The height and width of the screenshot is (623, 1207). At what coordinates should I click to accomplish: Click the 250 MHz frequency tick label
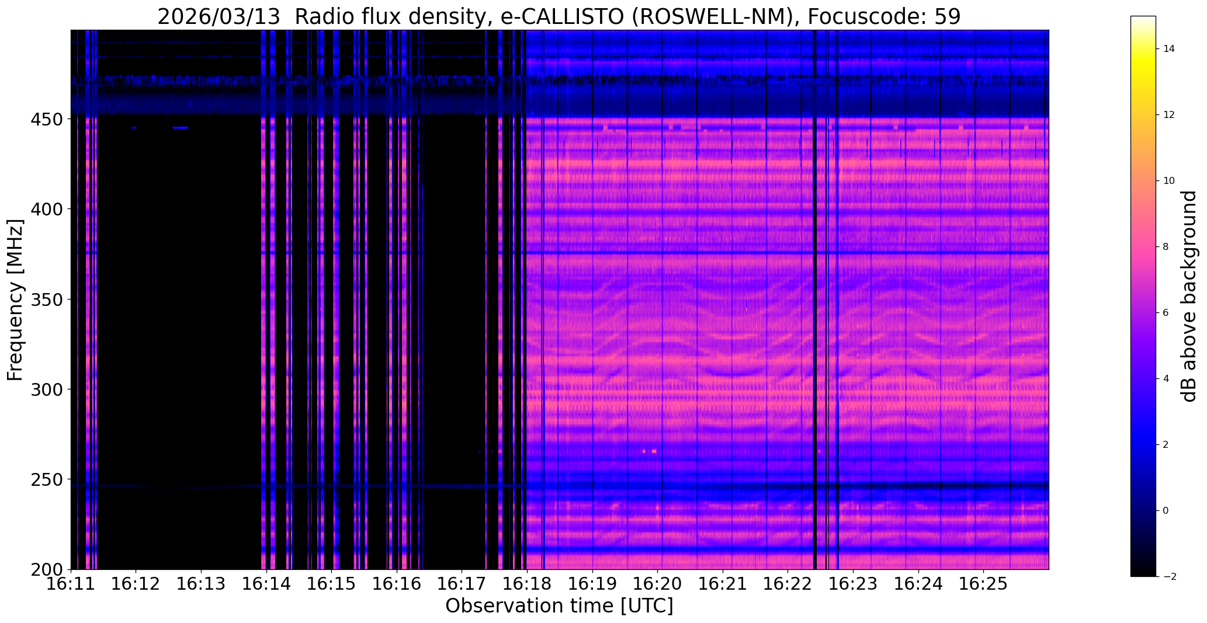[48, 479]
